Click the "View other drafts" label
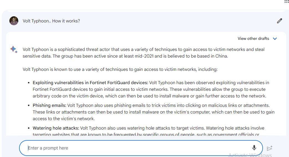 click(x=253, y=39)
